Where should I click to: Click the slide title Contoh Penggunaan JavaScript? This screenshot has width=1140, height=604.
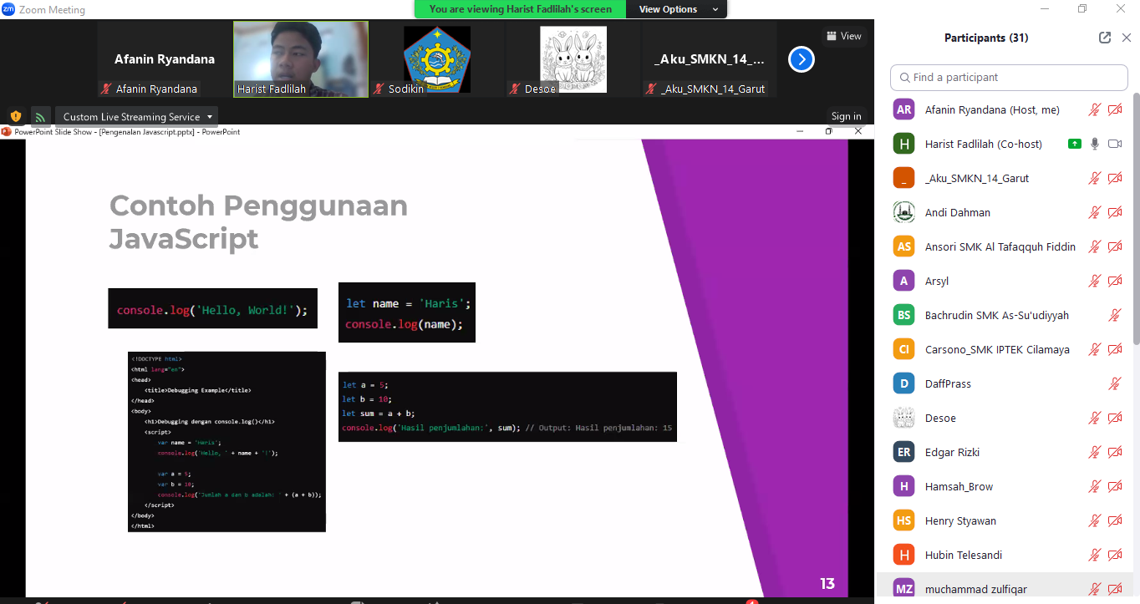tap(258, 222)
